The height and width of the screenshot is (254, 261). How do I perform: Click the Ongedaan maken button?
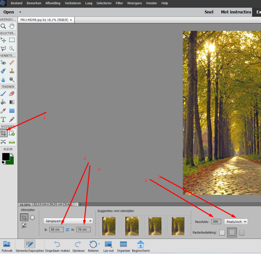[57, 246]
